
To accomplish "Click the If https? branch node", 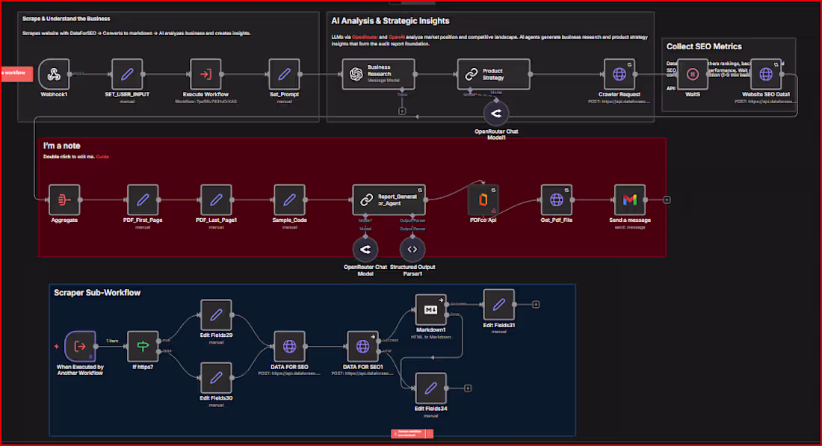I will point(143,346).
